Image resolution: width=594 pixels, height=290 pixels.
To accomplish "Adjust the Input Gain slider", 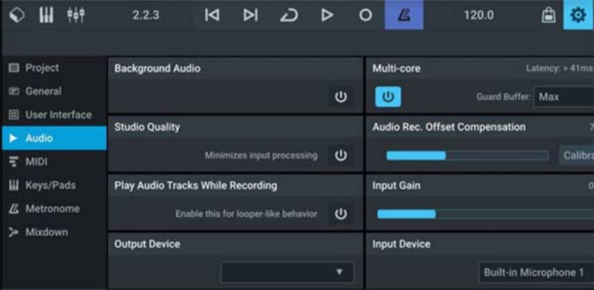I will coord(486,214).
